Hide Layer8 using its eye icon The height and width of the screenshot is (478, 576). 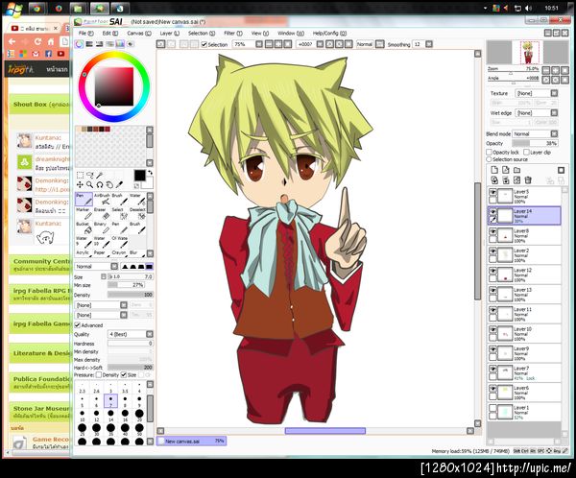(492, 231)
